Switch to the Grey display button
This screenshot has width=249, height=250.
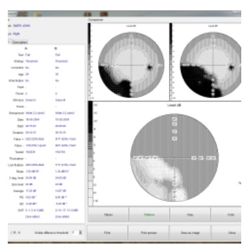point(190,215)
